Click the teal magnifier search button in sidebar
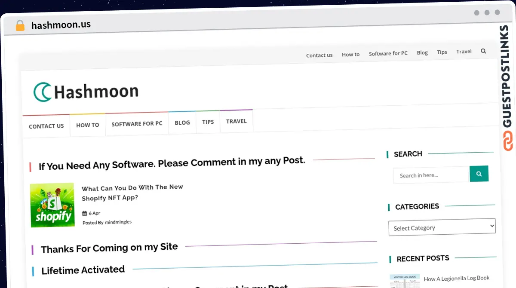Screen dimensions: 516x288 tap(479, 174)
